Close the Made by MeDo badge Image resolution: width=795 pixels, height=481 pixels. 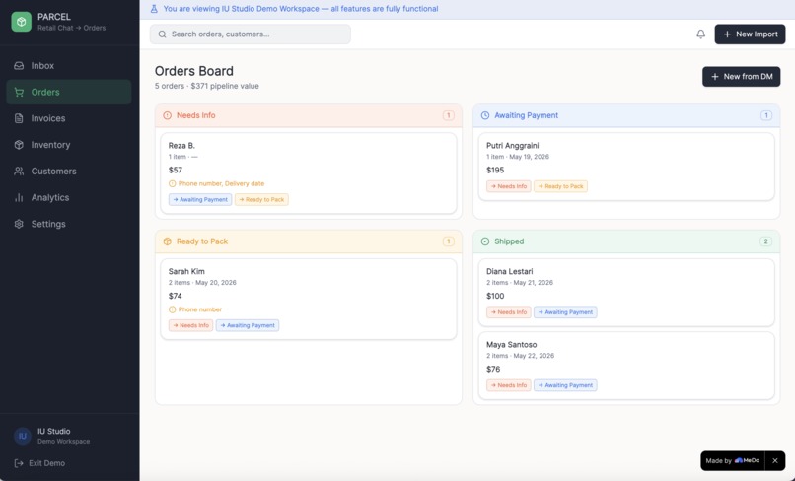pyautogui.click(x=774, y=460)
